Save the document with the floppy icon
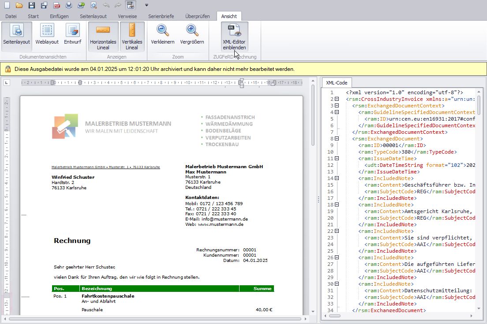487x324 pixels. (x=32, y=5)
